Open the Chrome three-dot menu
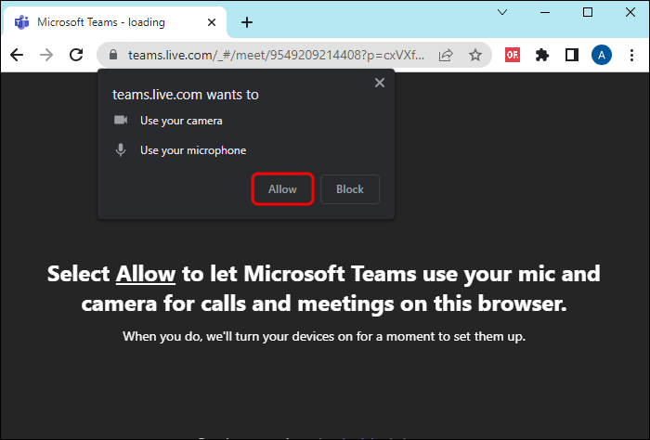This screenshot has height=440, width=650. (x=631, y=55)
